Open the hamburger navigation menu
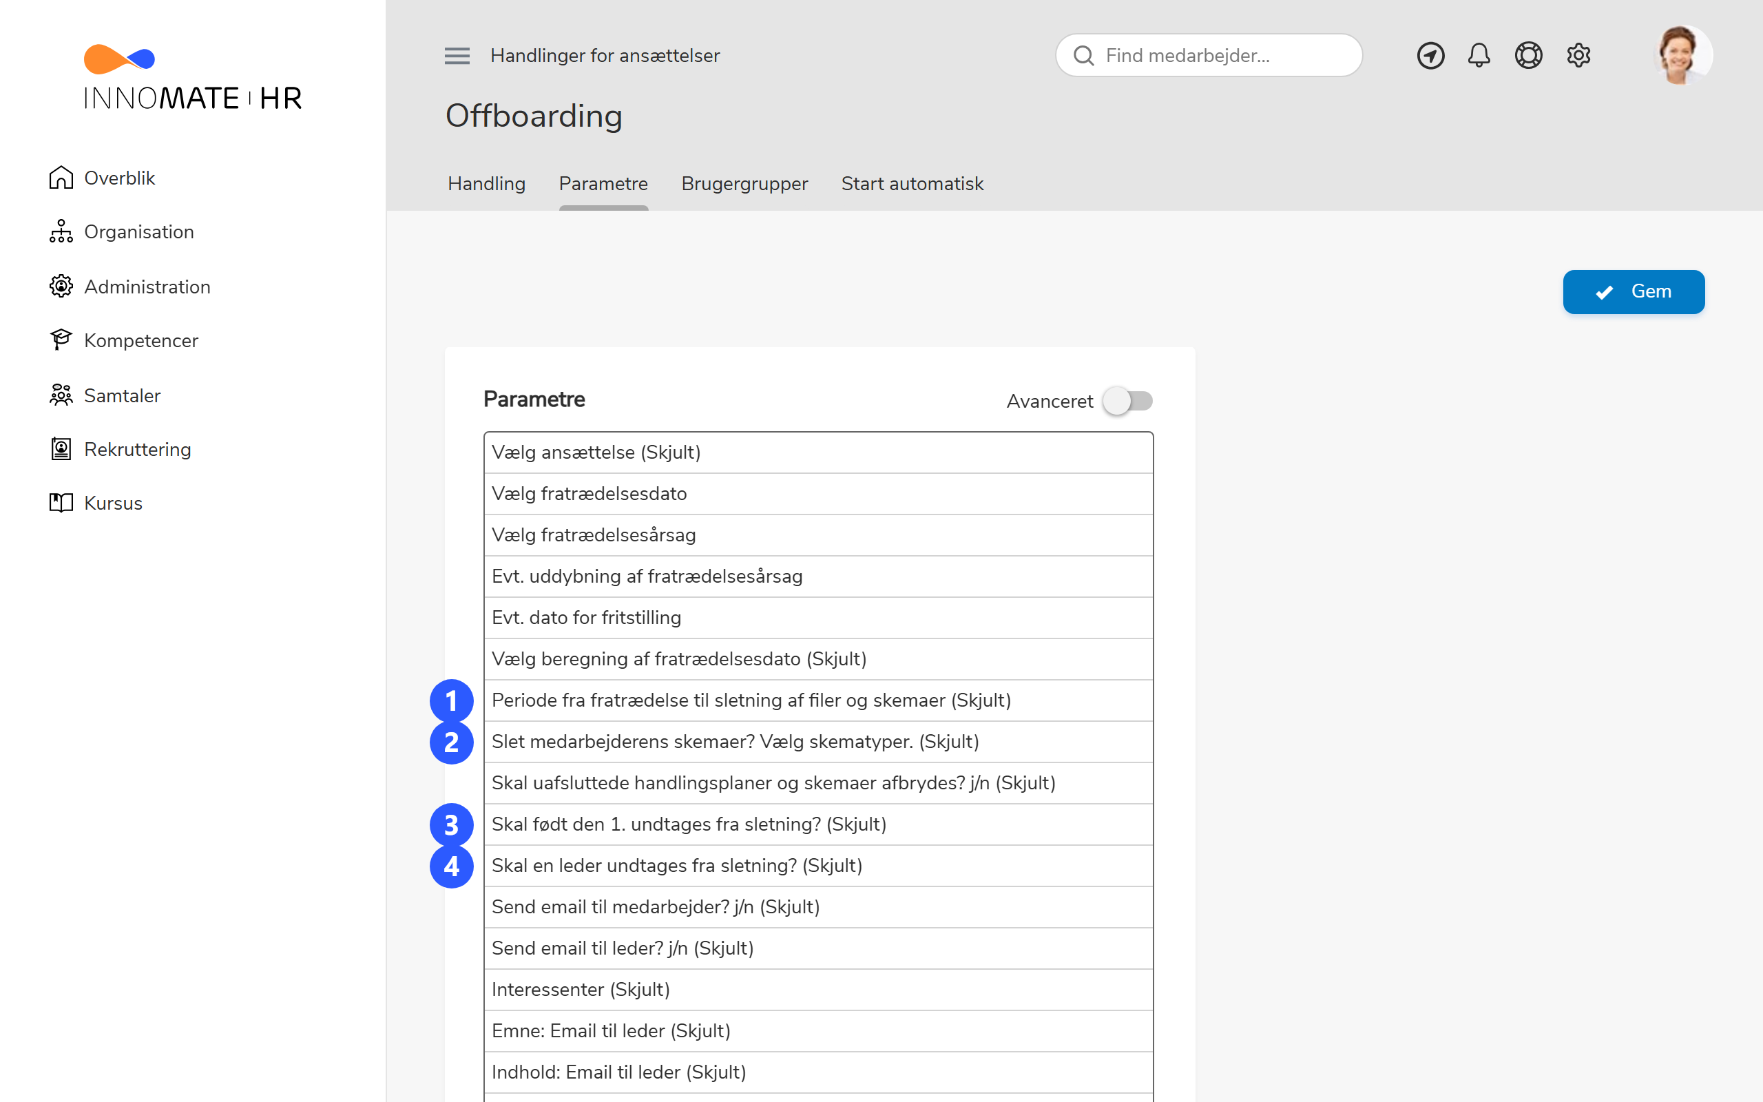 click(457, 55)
